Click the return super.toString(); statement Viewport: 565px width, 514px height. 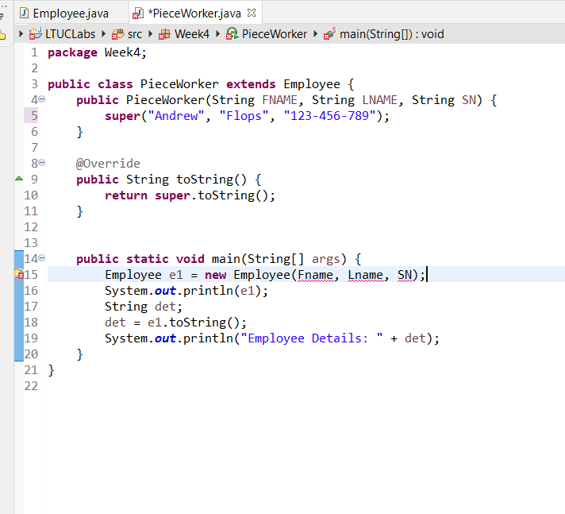coord(190,195)
